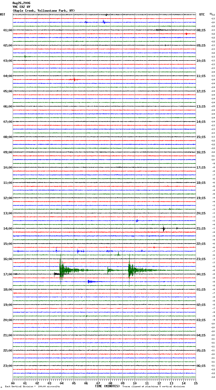Select the 06:00 MST row label
216x390 pixels.
click(x=8, y=107)
